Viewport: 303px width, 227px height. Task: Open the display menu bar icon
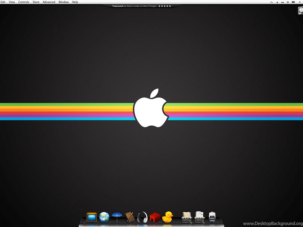(288, 2)
